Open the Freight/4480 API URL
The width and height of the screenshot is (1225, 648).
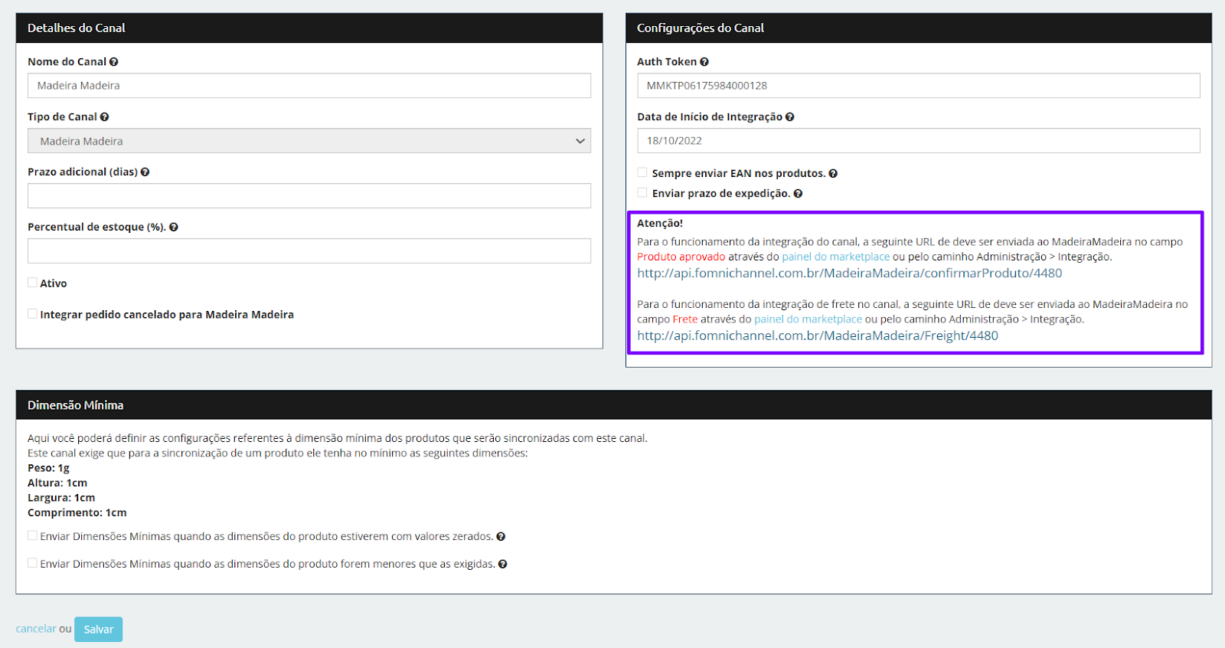(x=818, y=335)
